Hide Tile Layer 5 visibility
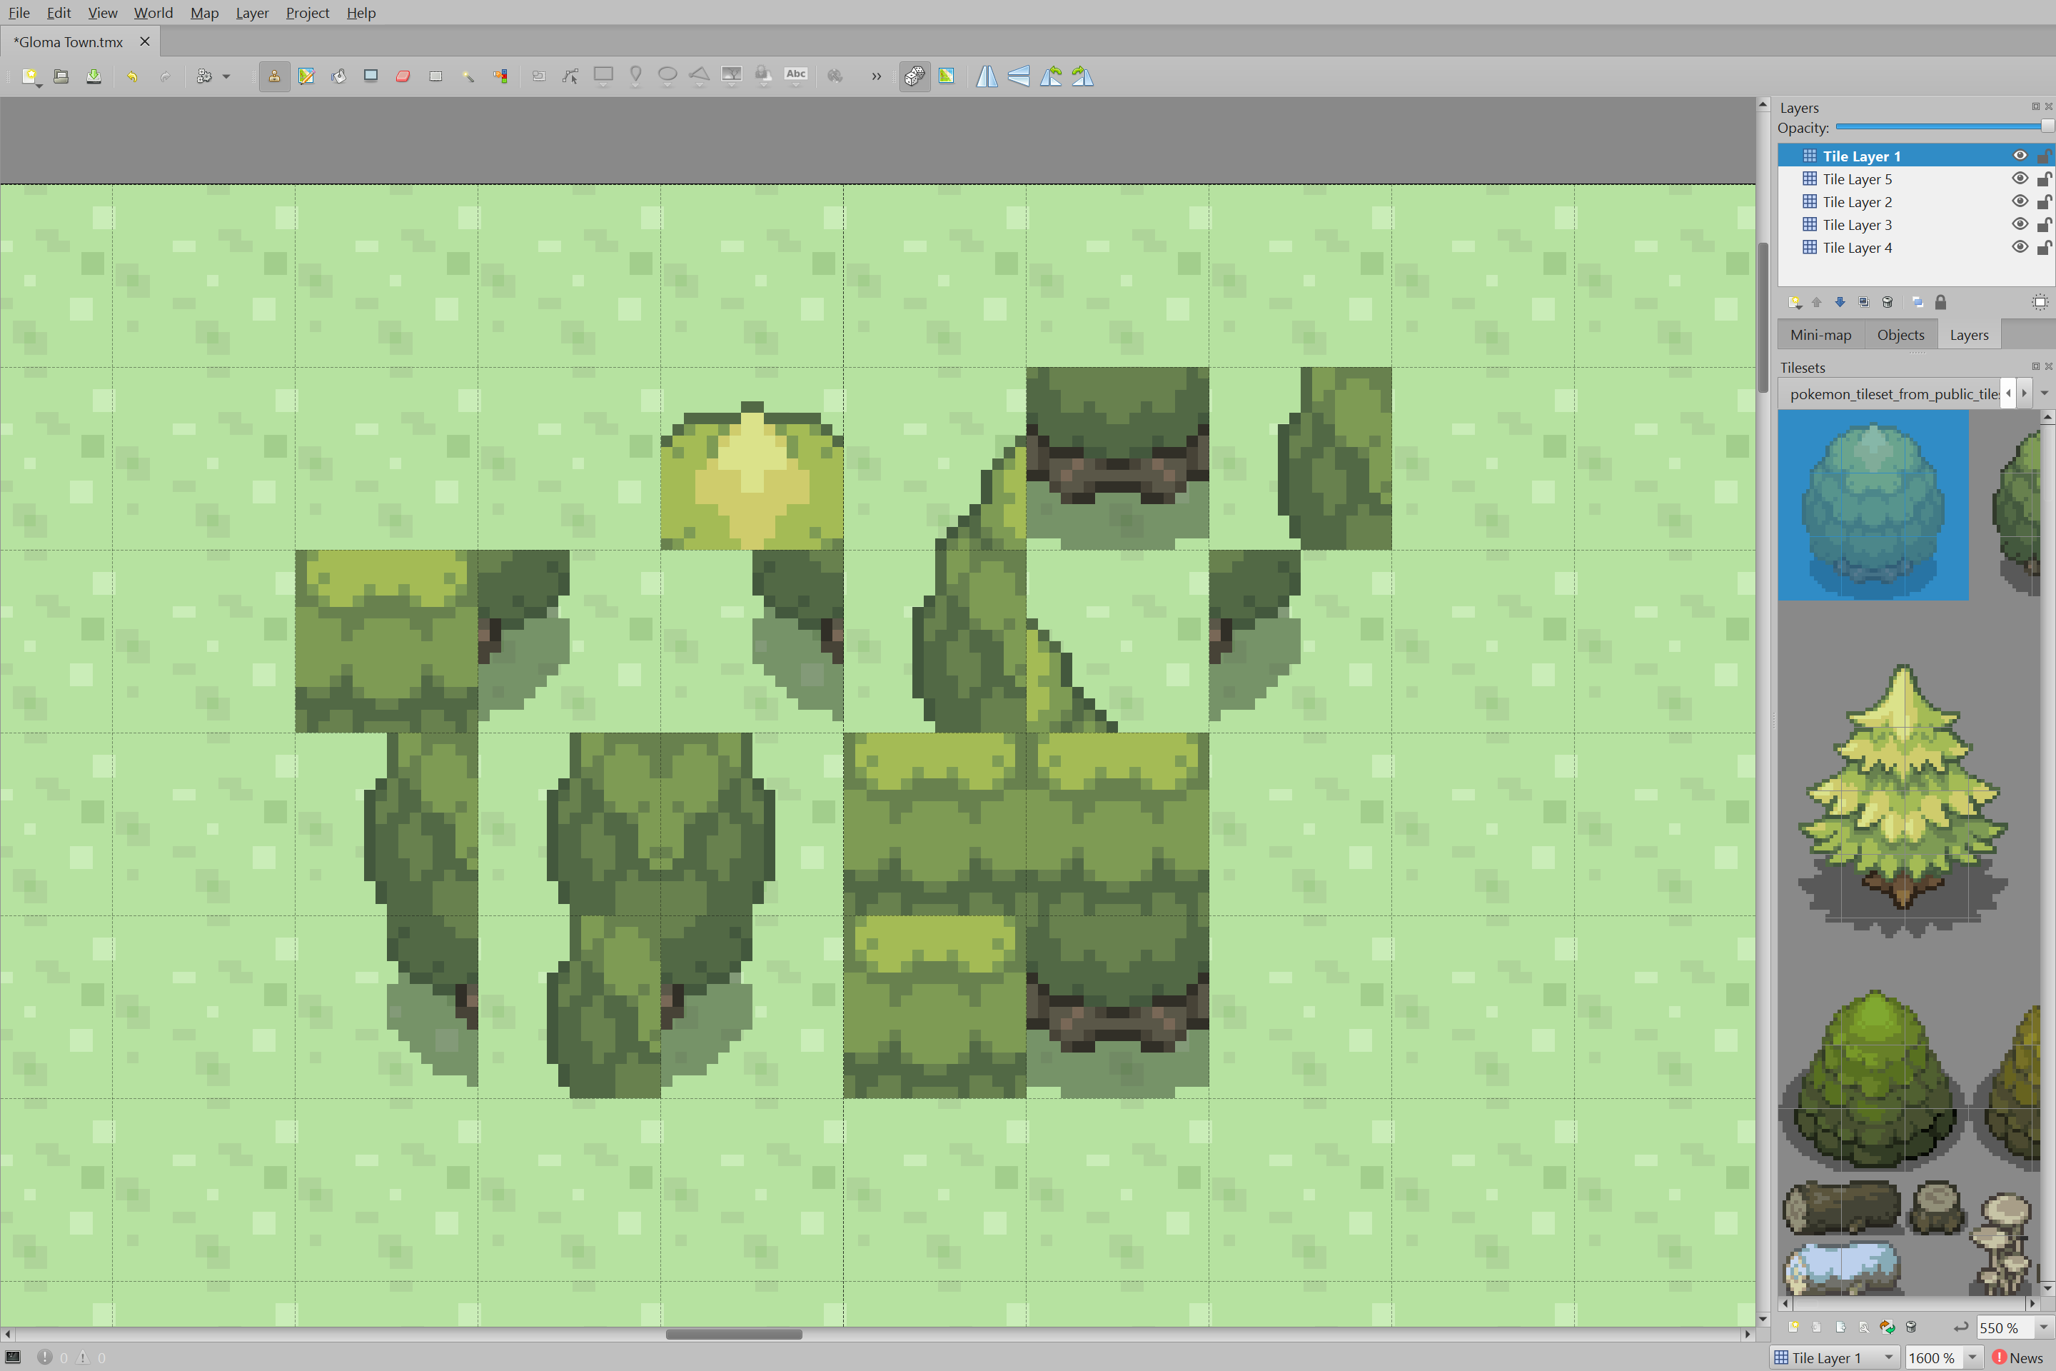2056x1371 pixels. (2020, 179)
